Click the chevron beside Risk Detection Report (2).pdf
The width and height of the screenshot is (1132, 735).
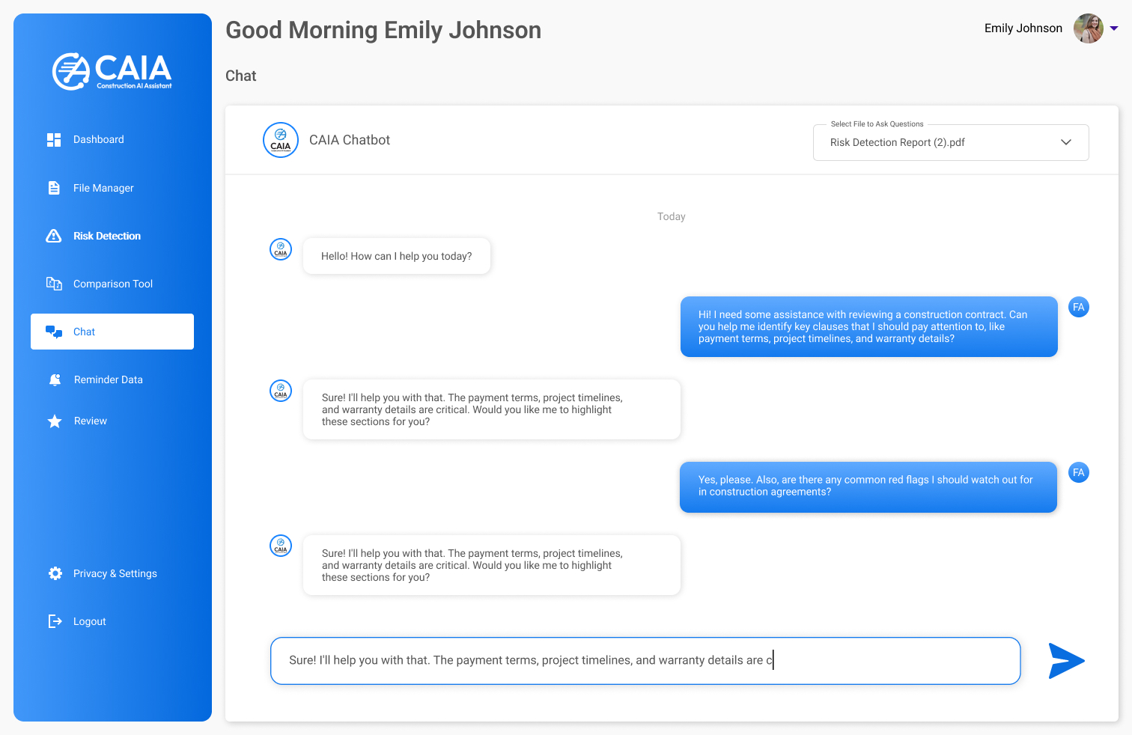(x=1066, y=142)
